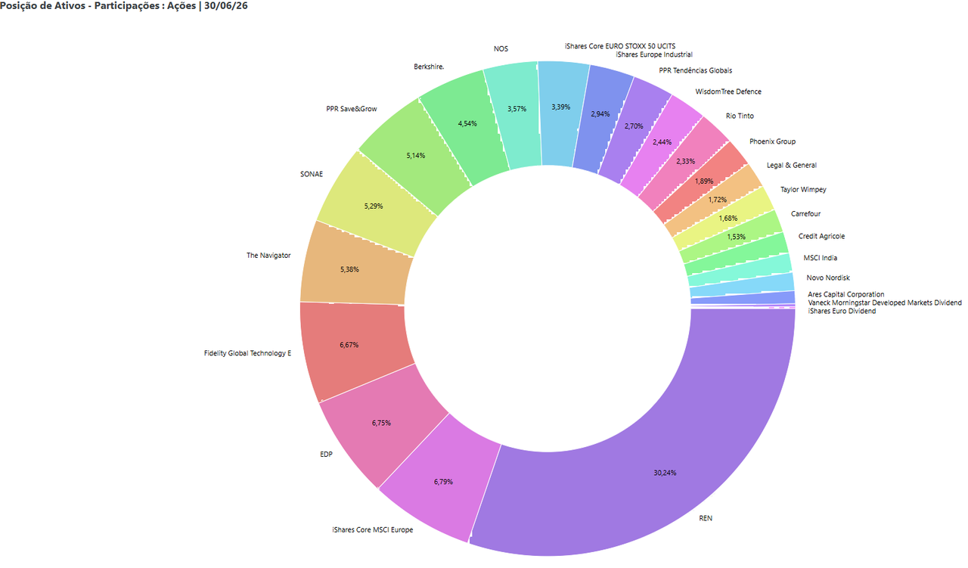This screenshot has width=968, height=568.
Task: Click the 'WisdomTree Defence' label
Action: click(x=728, y=92)
